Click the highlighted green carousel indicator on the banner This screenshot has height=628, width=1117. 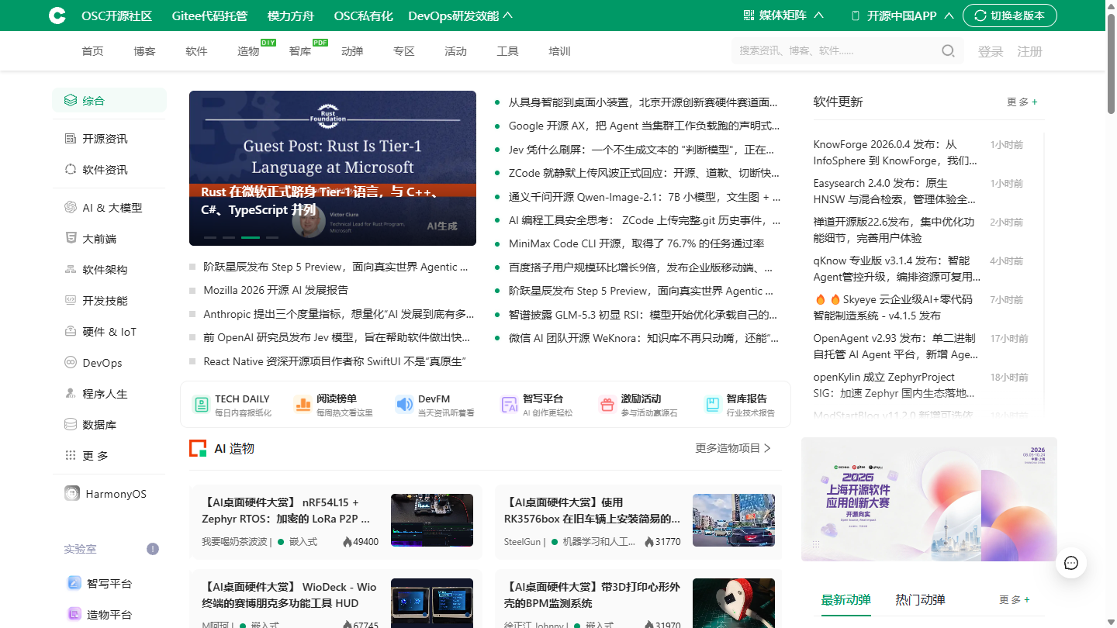(251, 237)
